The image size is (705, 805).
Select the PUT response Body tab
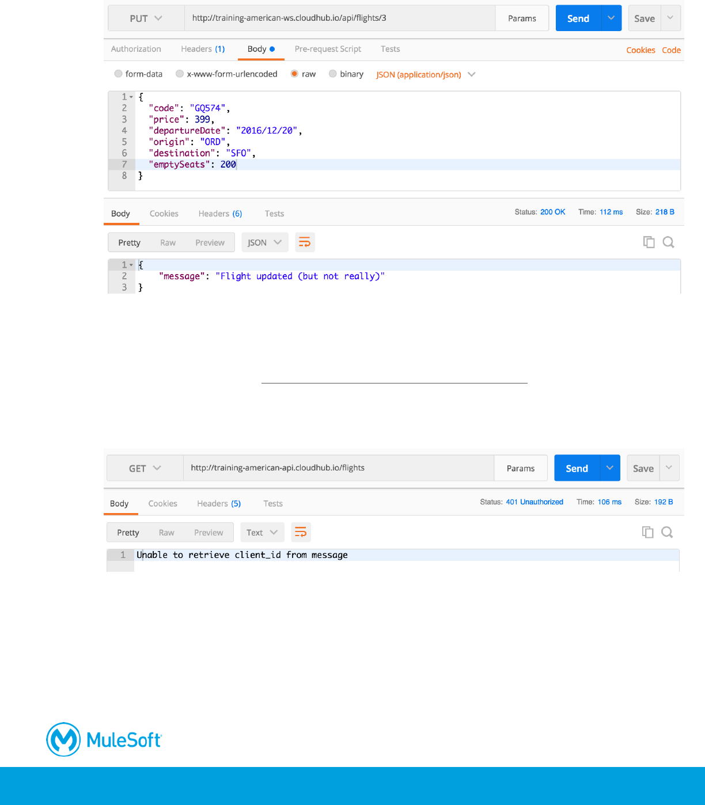pos(120,214)
